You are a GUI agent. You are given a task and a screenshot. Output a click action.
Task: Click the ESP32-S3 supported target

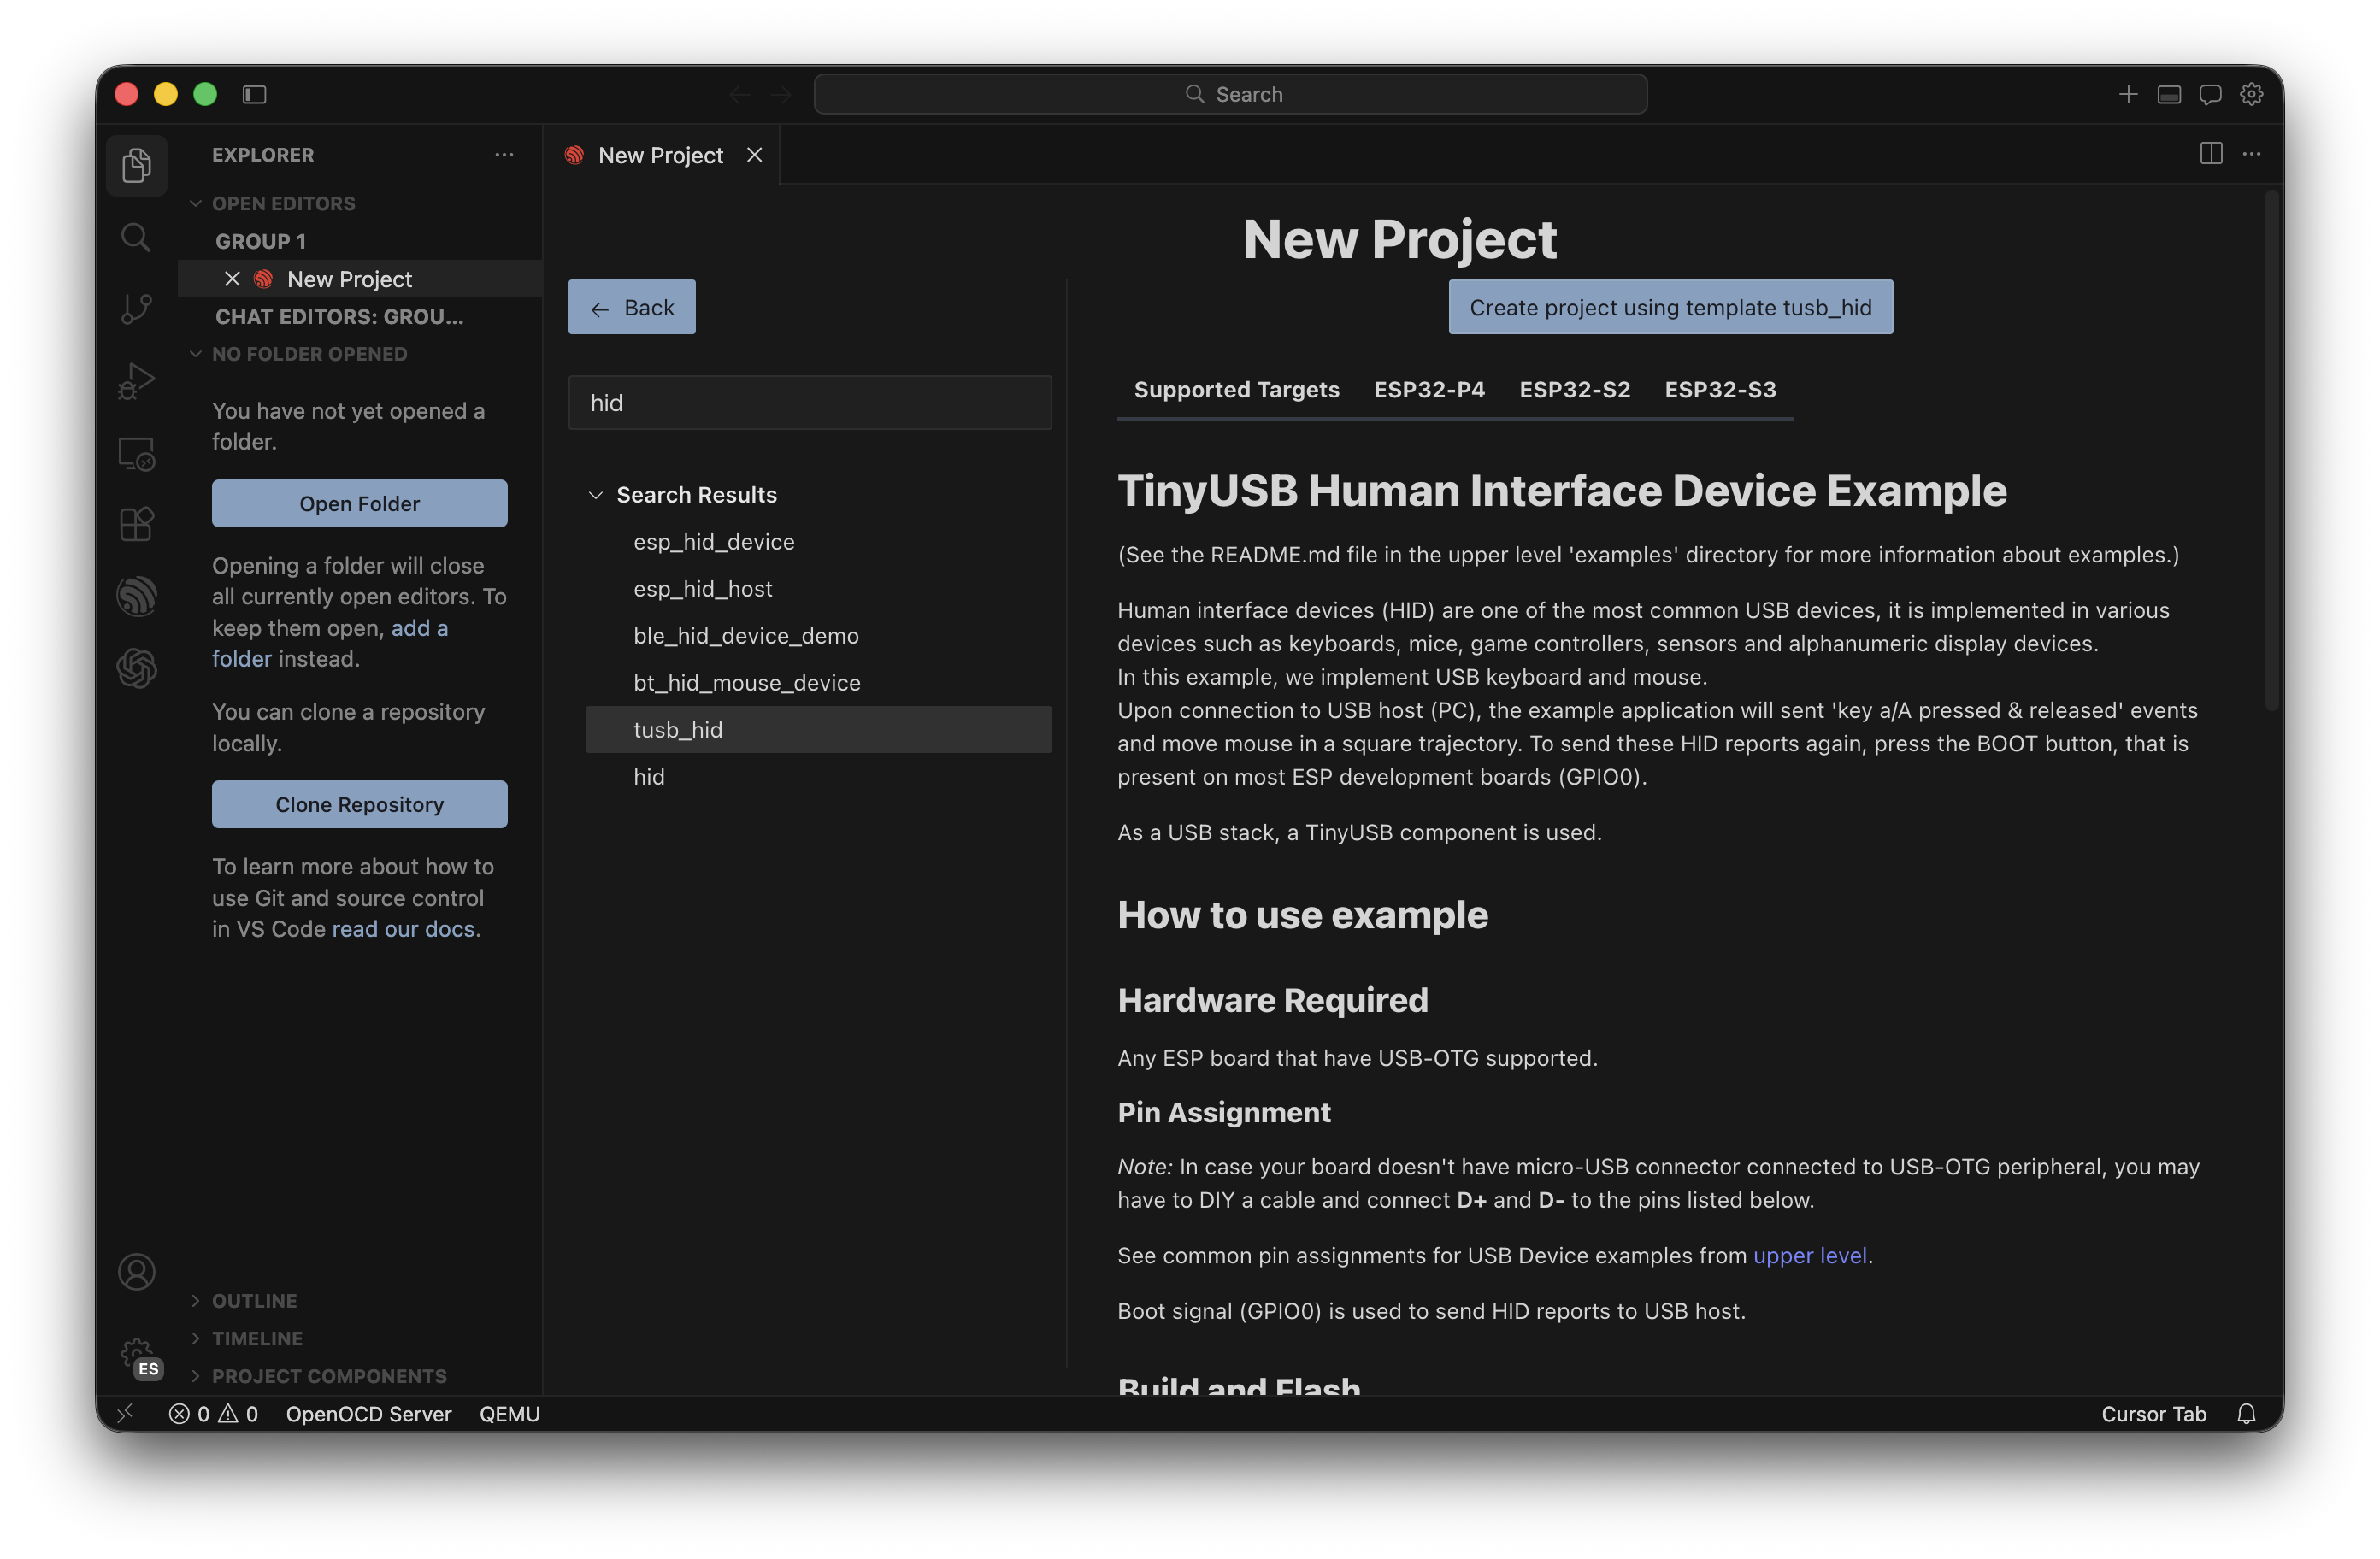(1720, 389)
